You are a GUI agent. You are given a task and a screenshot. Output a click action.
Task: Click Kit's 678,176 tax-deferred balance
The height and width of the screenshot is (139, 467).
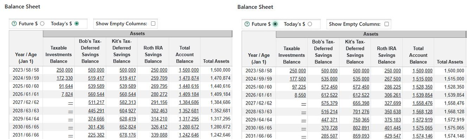[128, 135]
